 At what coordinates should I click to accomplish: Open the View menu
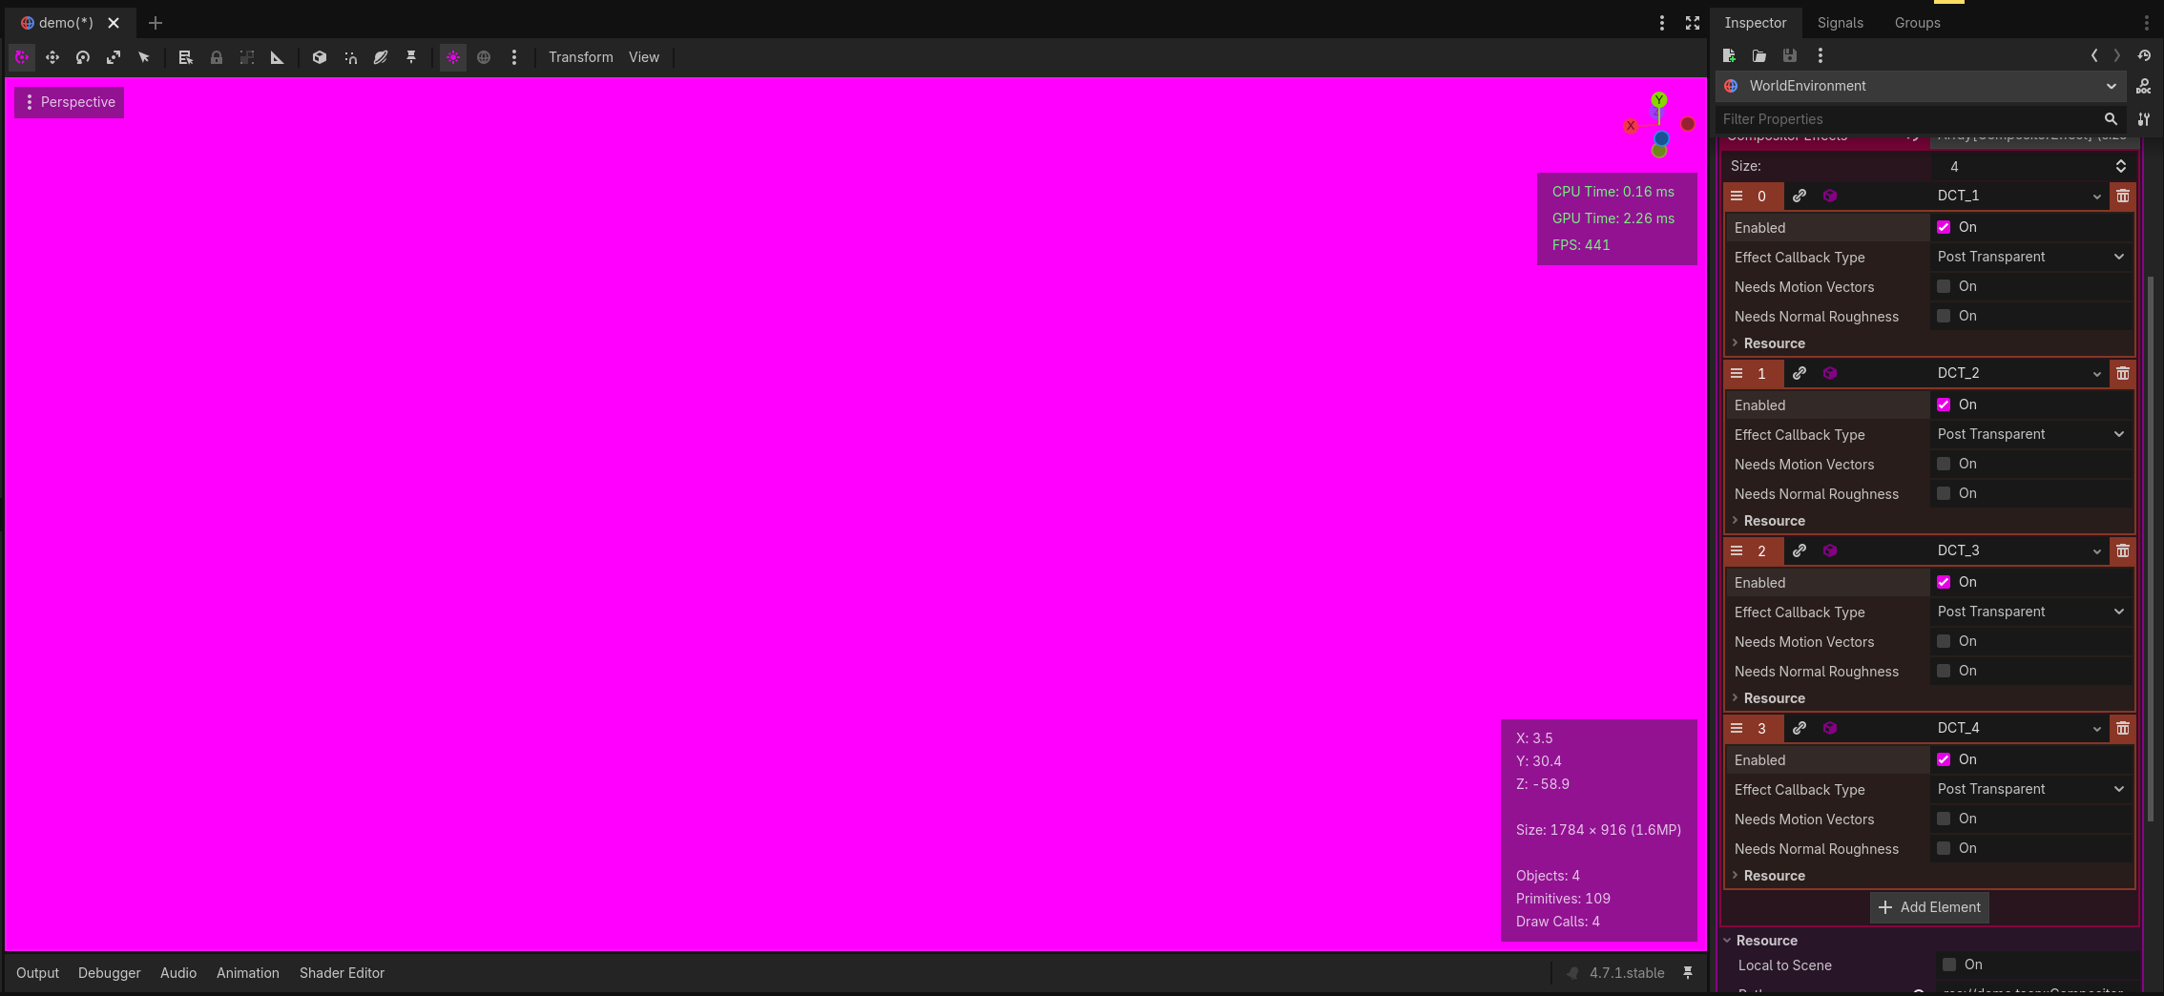coord(644,57)
